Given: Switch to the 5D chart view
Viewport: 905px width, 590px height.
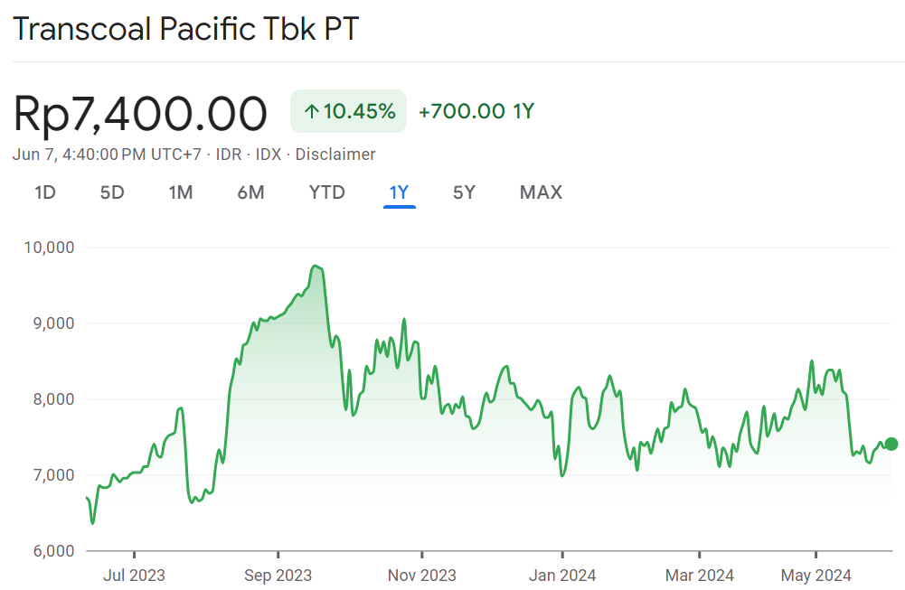Looking at the screenshot, I should tap(112, 192).
